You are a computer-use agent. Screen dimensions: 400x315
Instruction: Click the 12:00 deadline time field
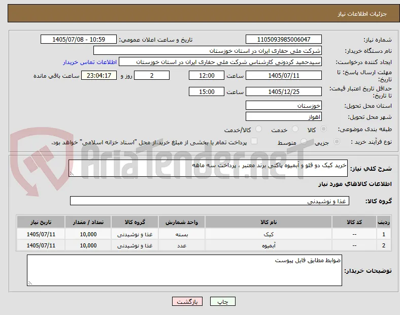pos(207,75)
